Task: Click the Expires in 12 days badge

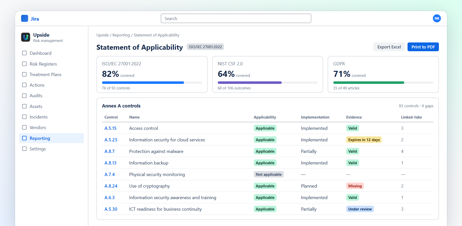Action: (364, 140)
